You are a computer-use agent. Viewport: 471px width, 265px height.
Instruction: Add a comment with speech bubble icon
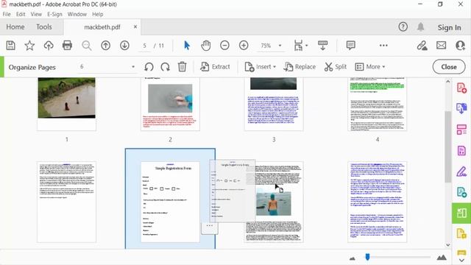tap(350, 46)
